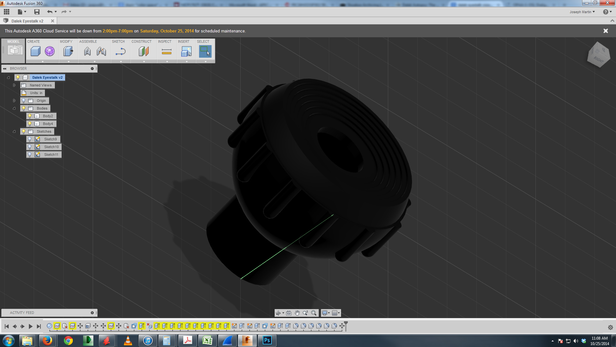Click the Save disk icon
This screenshot has height=347, width=616.
coord(37,12)
